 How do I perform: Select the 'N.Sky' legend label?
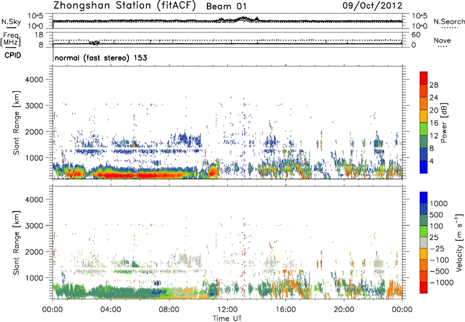click(11, 22)
